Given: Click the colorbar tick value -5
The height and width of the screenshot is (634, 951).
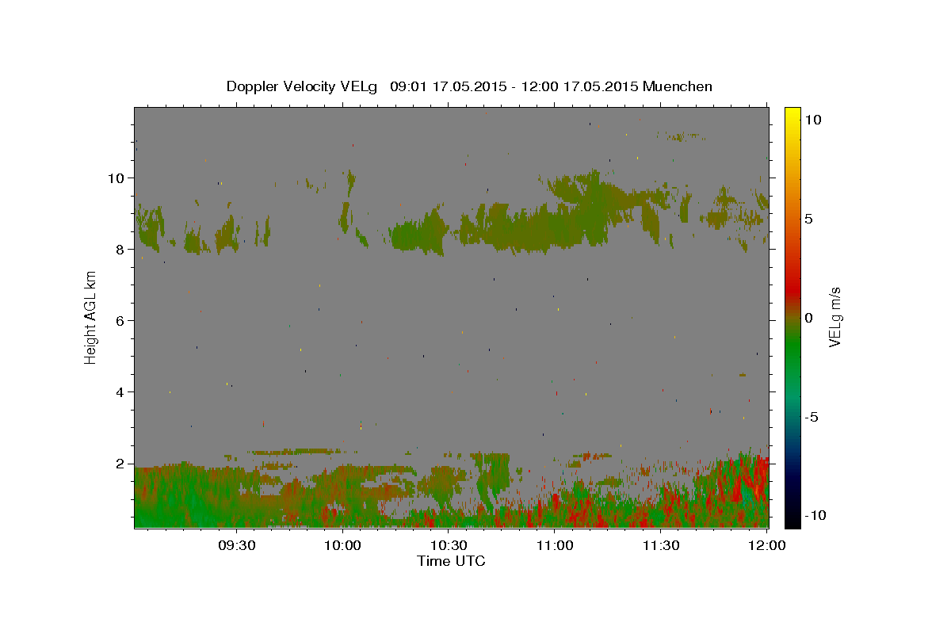Looking at the screenshot, I should (x=811, y=417).
